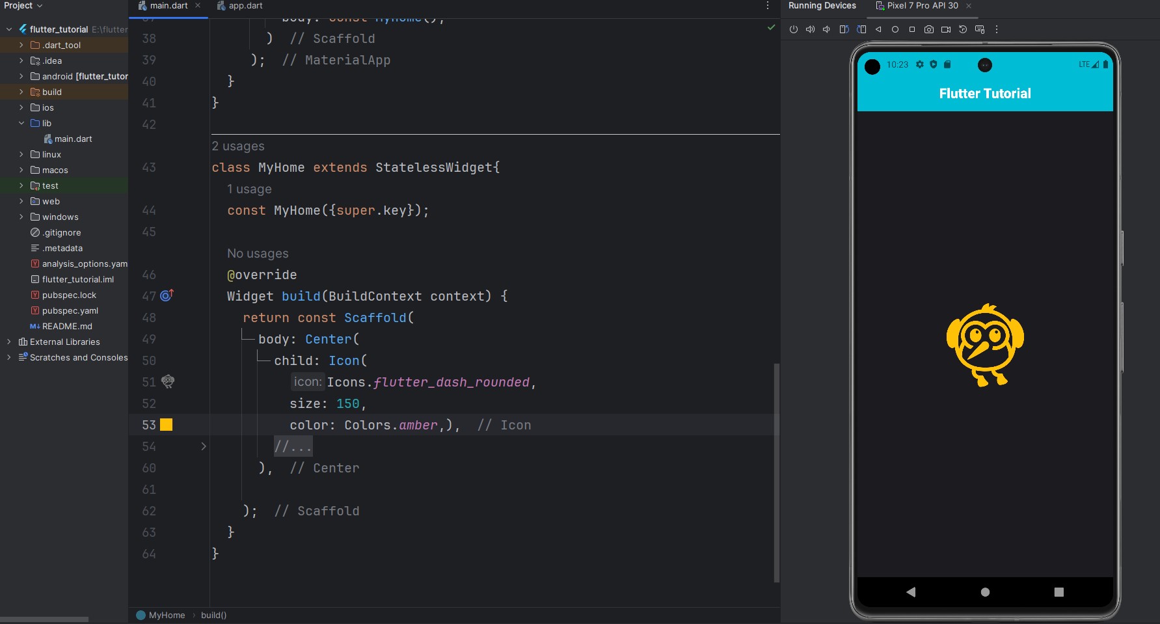Toggle the flutter_dash icon preview on line 51
Image resolution: width=1160 pixels, height=624 pixels.
168,382
